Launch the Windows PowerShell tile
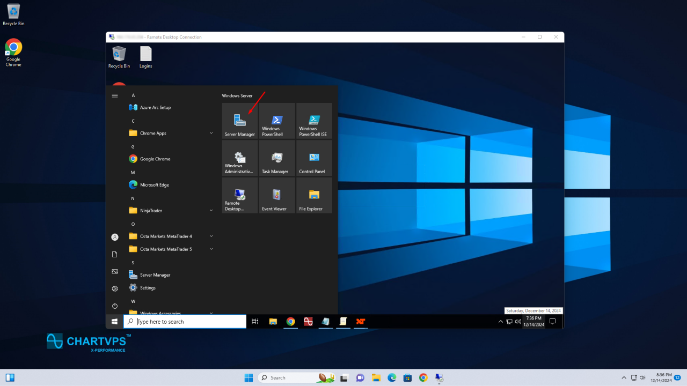The width and height of the screenshot is (687, 386). (277, 121)
